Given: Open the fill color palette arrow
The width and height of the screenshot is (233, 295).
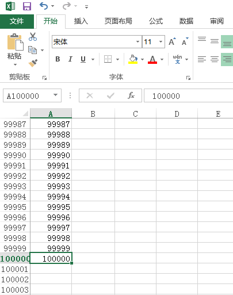Looking at the screenshot, I should [142, 59].
